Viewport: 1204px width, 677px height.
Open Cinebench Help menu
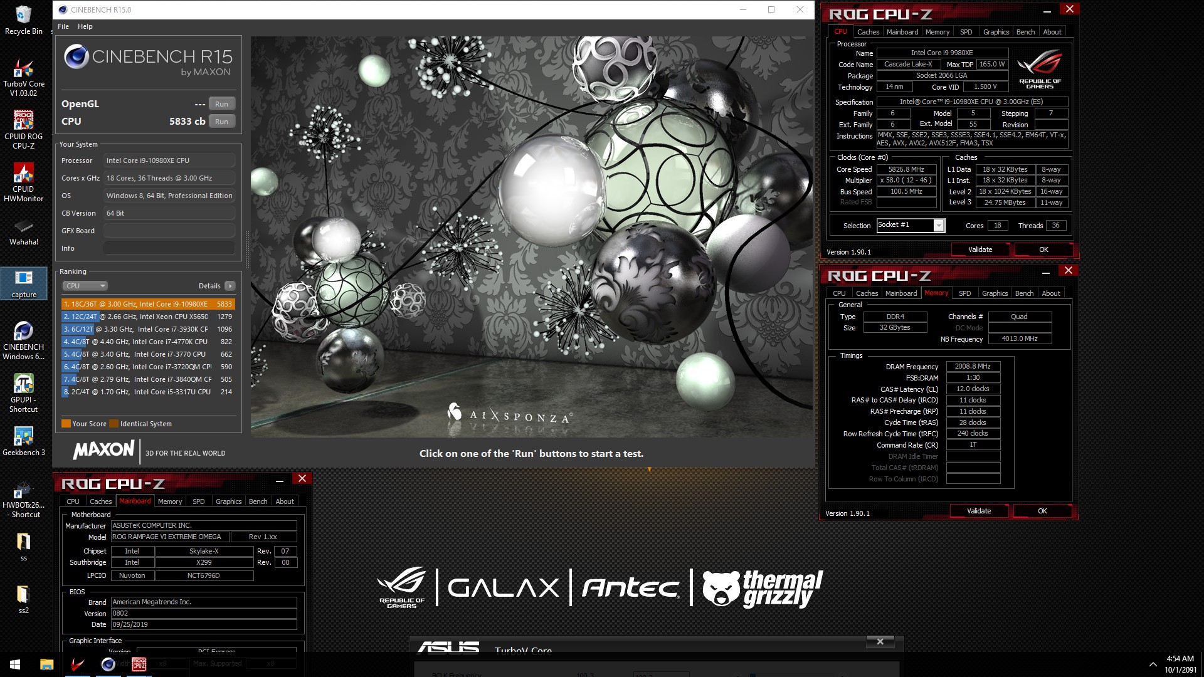click(85, 26)
